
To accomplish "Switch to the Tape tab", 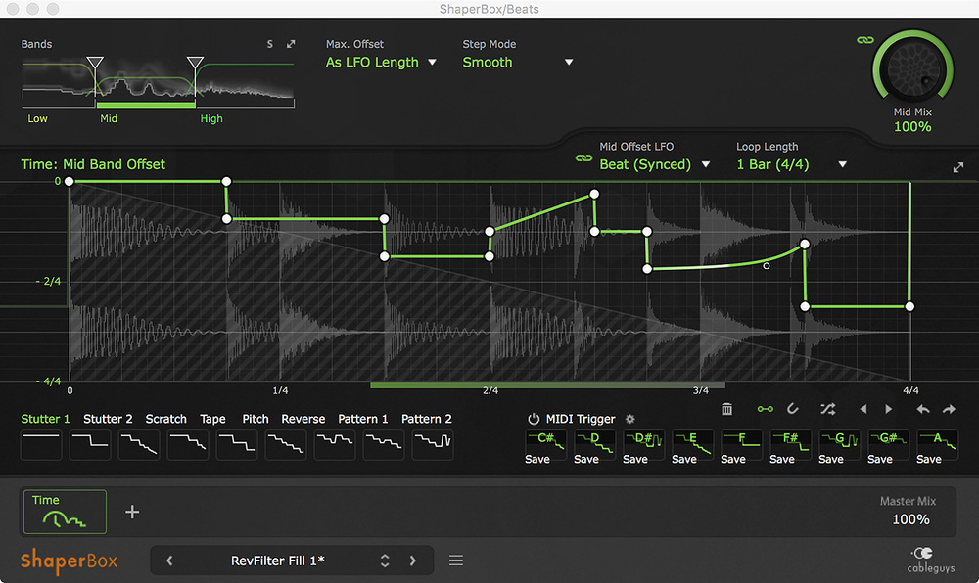I will coord(212,419).
